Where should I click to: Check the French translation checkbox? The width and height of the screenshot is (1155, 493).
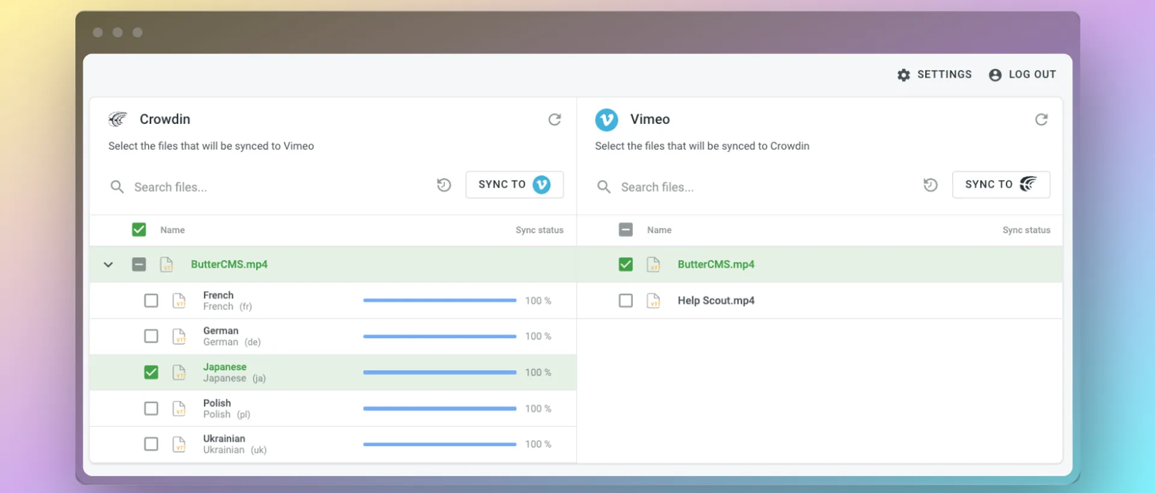pyautogui.click(x=151, y=301)
